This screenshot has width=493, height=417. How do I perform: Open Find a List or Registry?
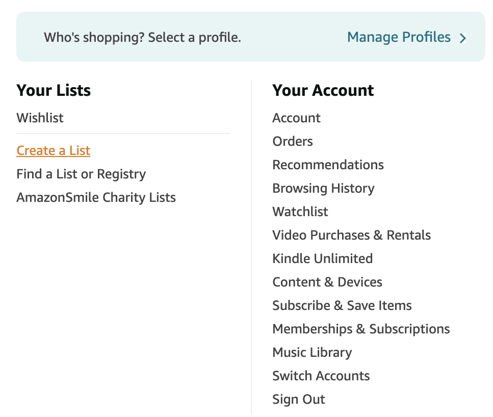point(81,174)
